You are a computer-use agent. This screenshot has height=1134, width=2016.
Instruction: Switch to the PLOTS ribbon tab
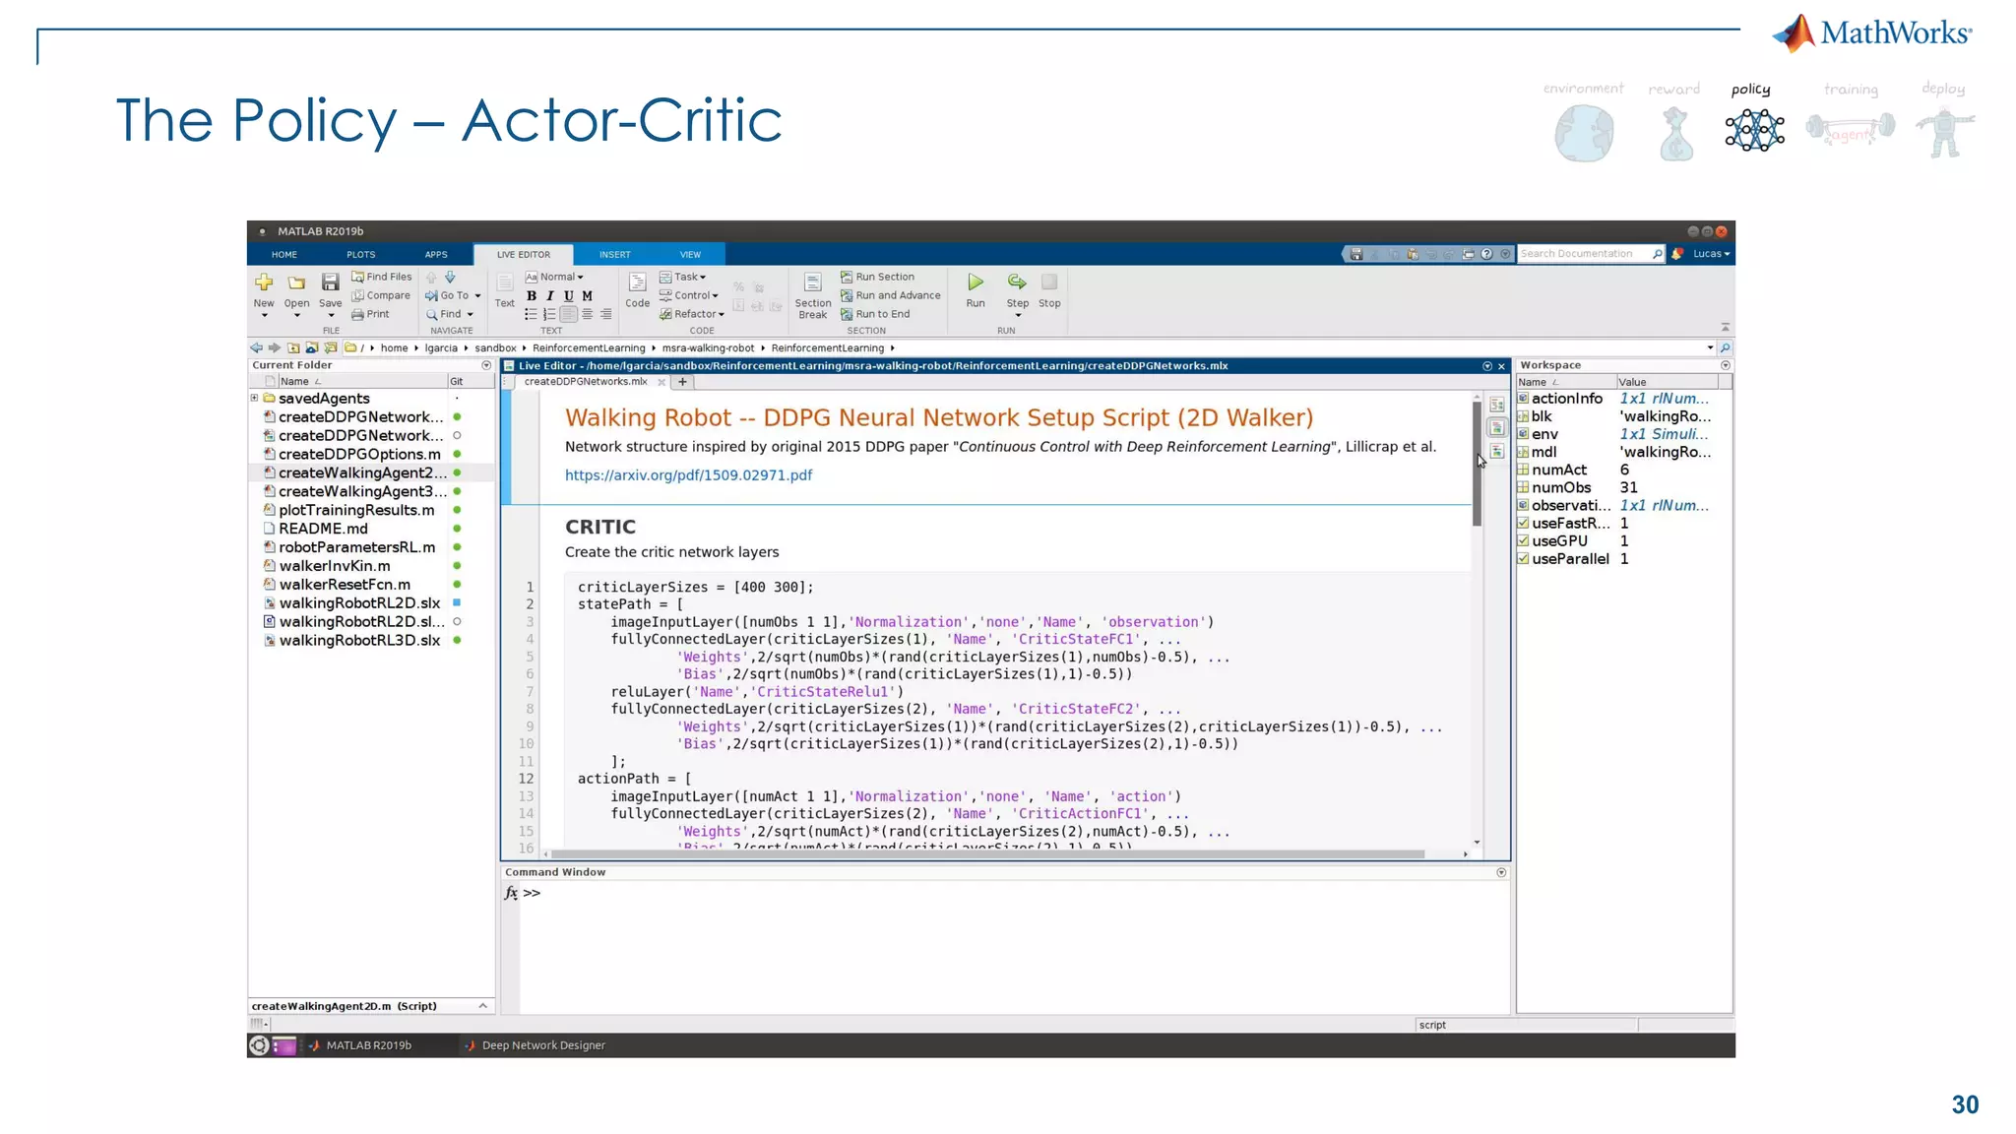tap(360, 254)
